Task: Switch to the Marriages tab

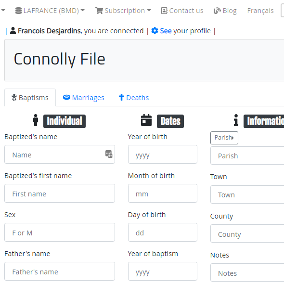Action: point(83,97)
